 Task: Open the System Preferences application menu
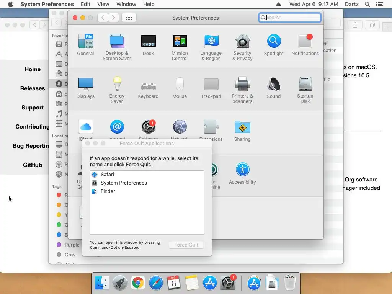(47, 4)
